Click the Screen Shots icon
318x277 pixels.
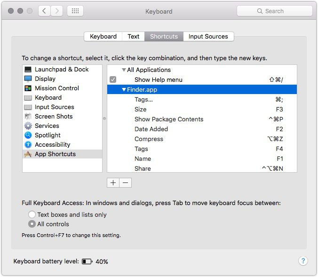click(x=28, y=117)
